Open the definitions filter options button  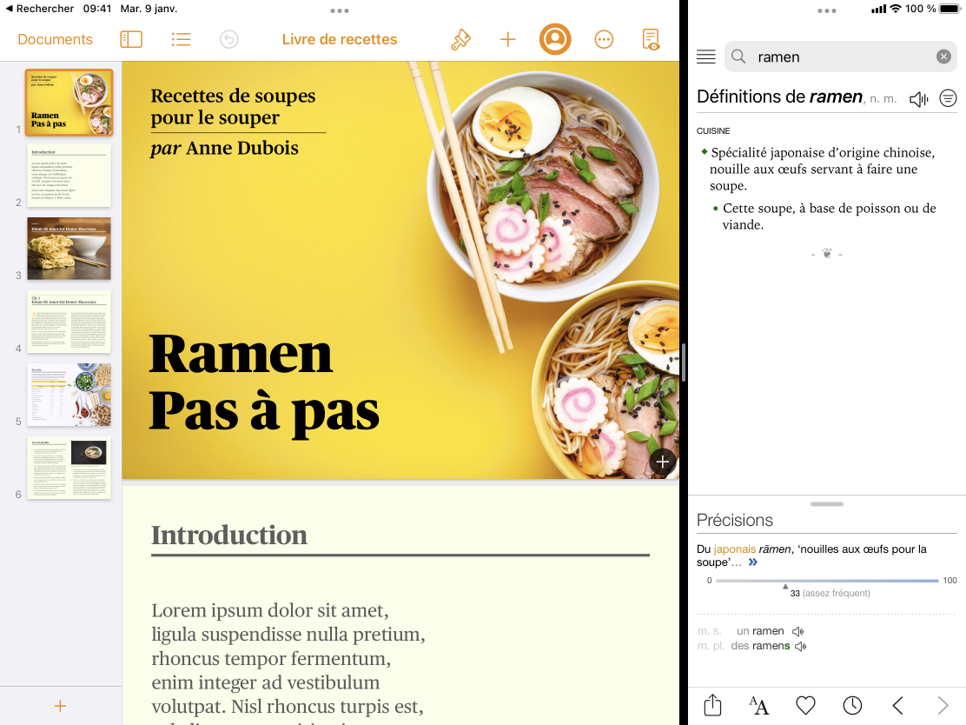pyautogui.click(x=948, y=98)
